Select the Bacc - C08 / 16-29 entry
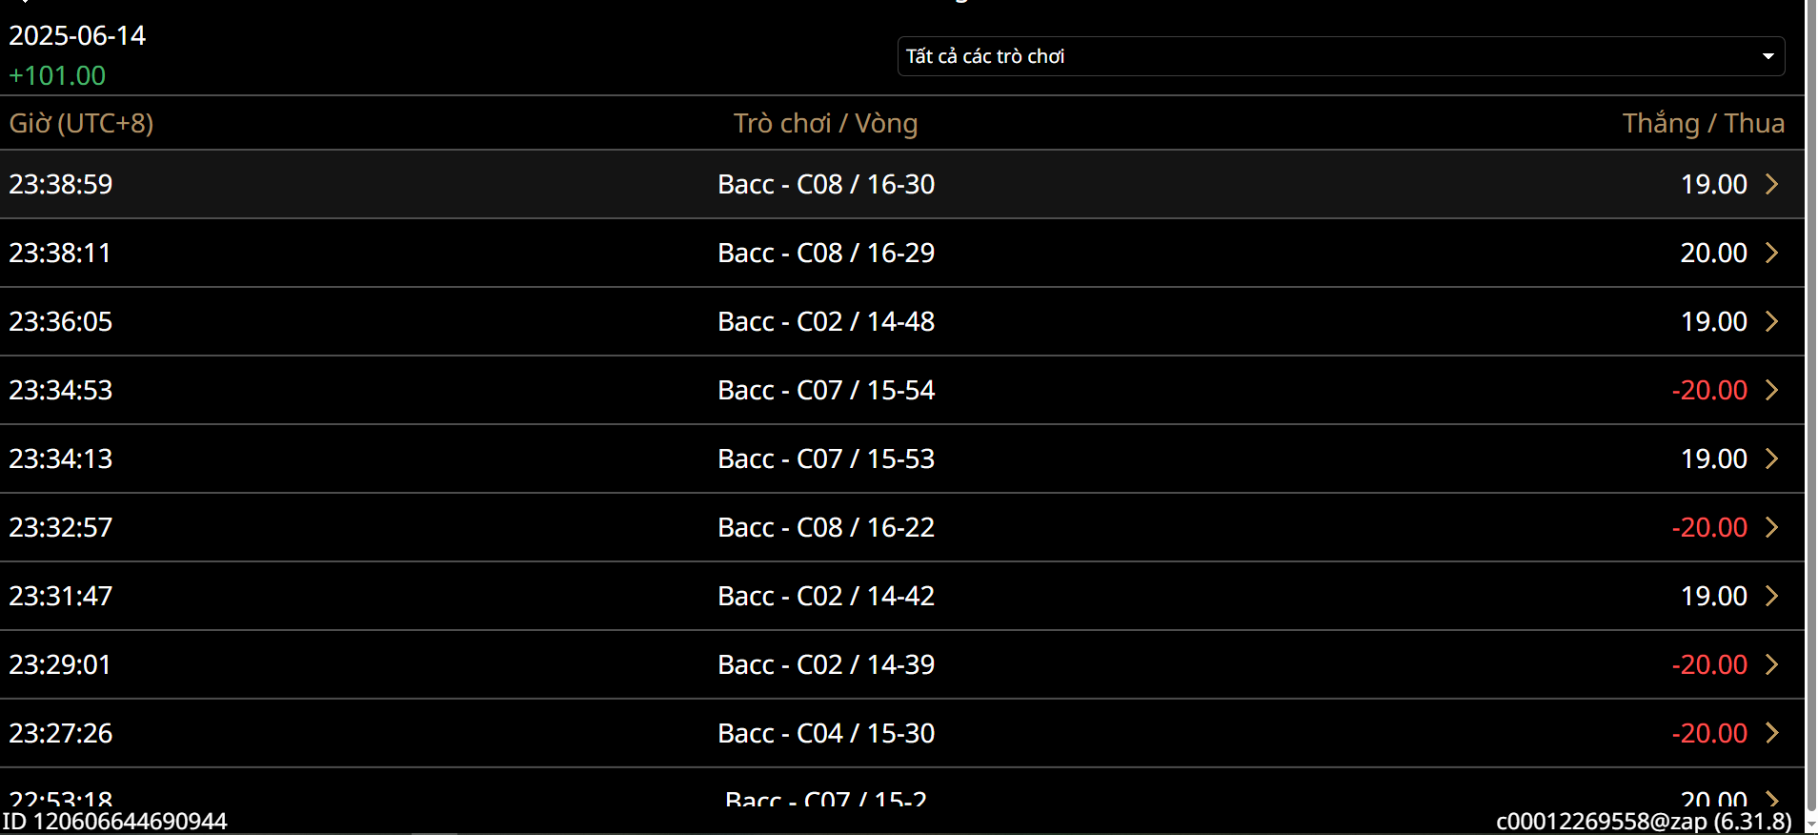Viewport: 1818px width, 835px height. pyautogui.click(x=825, y=253)
